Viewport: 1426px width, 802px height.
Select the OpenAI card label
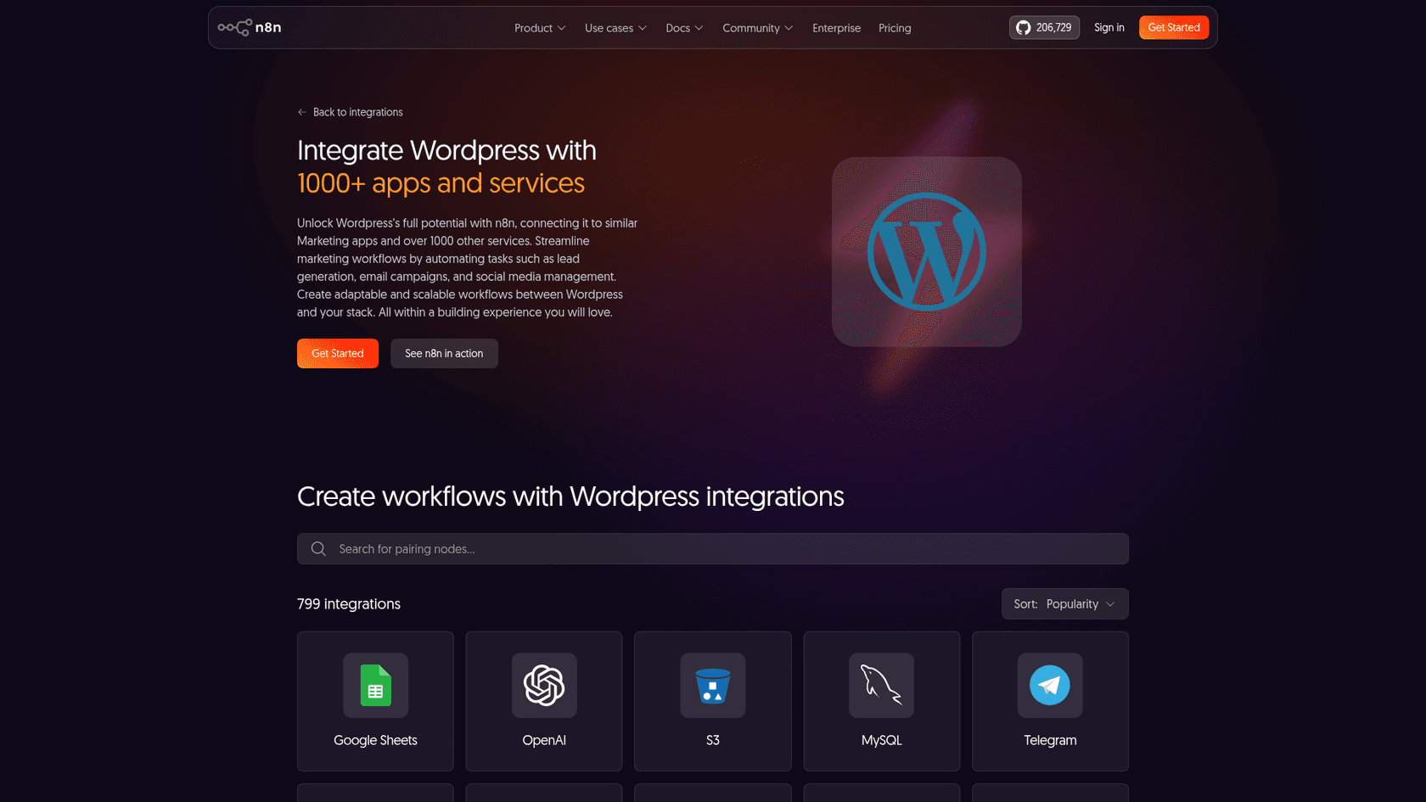(x=544, y=740)
